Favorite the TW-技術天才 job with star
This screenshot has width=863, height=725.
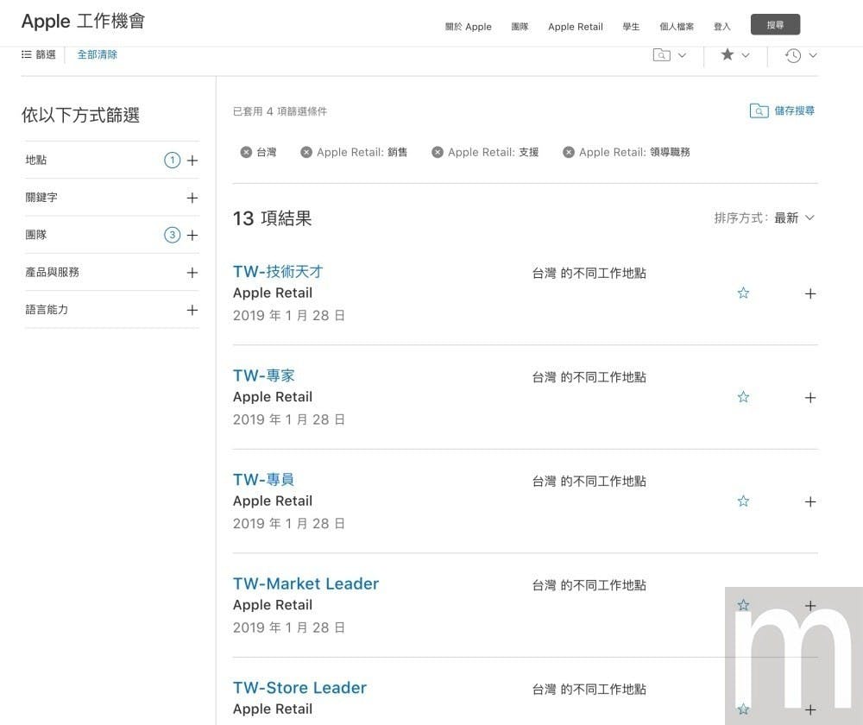[x=743, y=293]
